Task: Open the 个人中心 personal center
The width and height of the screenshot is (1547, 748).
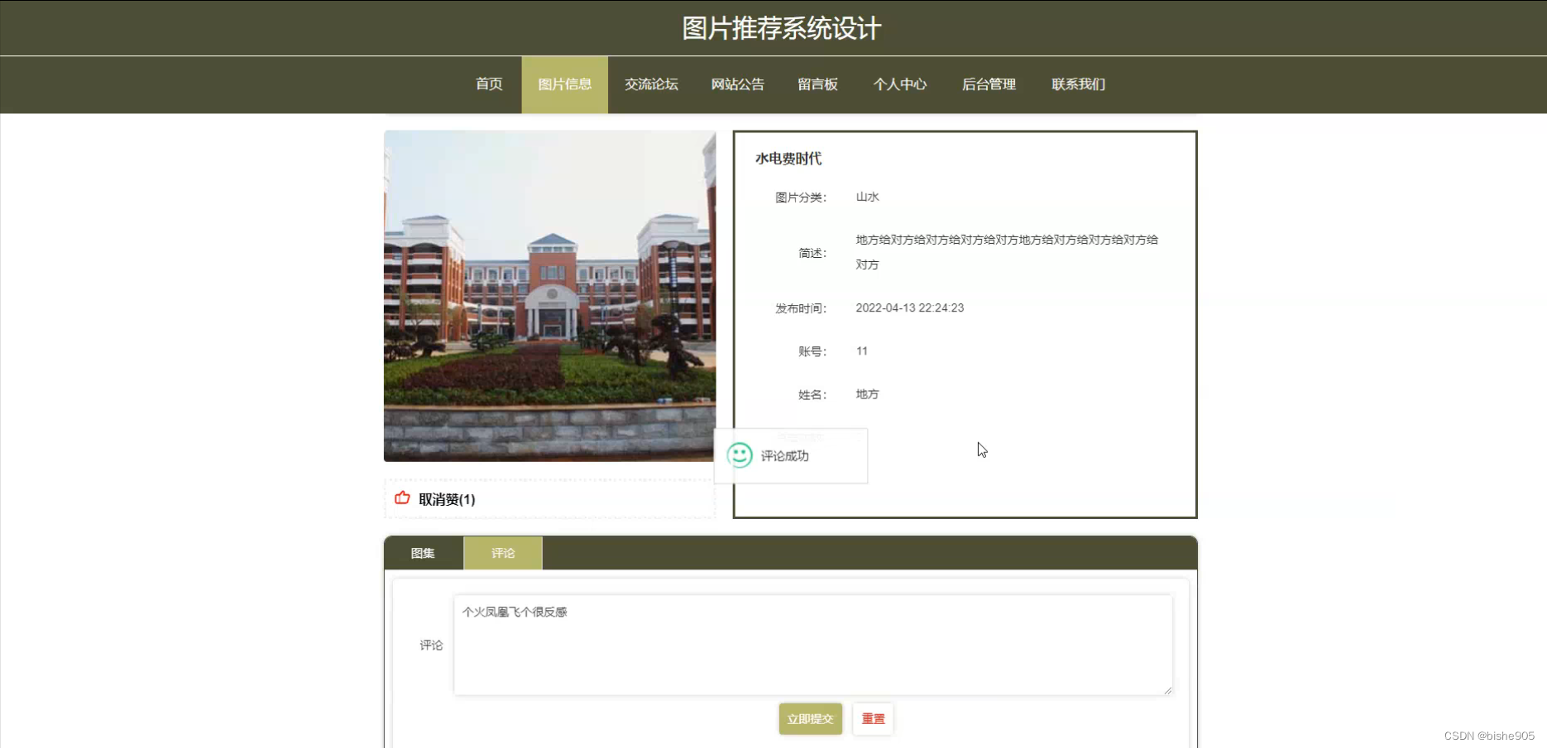Action: coord(900,83)
